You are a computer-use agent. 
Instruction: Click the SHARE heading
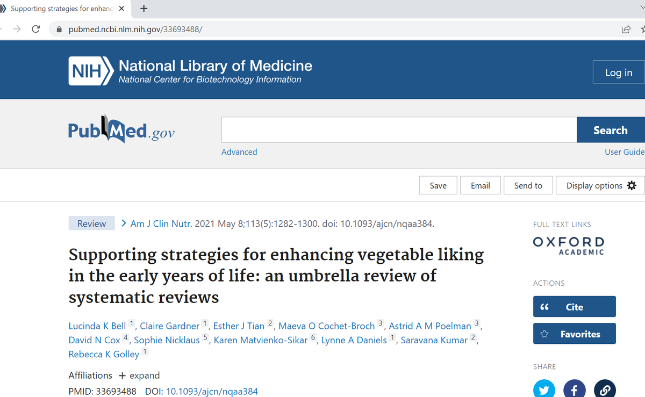[544, 366]
